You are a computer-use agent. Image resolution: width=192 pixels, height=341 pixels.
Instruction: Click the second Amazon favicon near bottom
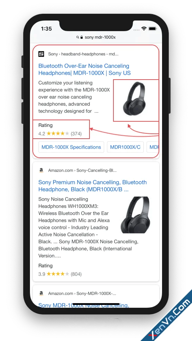click(x=41, y=294)
